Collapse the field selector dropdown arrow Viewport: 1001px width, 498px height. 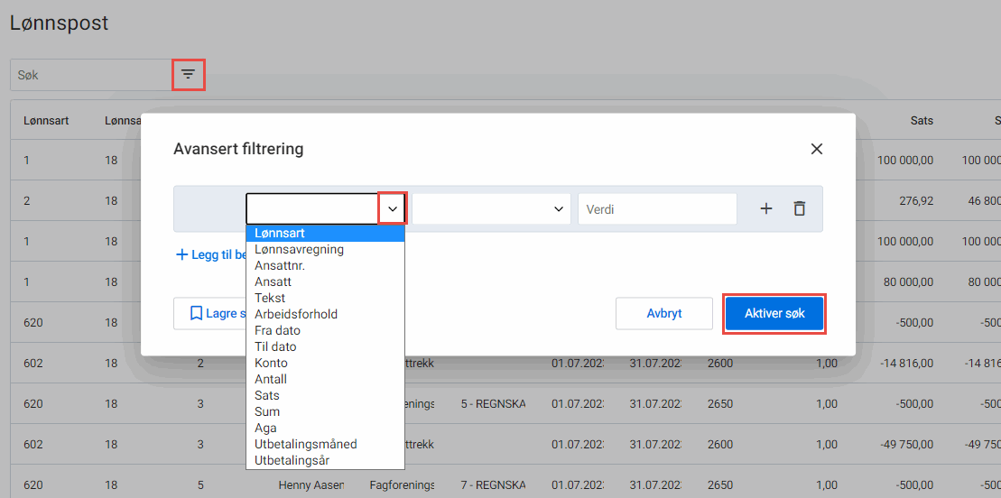coord(393,208)
